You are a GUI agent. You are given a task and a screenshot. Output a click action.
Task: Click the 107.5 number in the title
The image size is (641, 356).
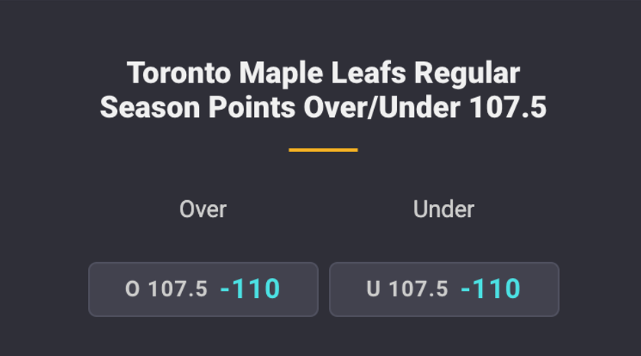click(507, 108)
